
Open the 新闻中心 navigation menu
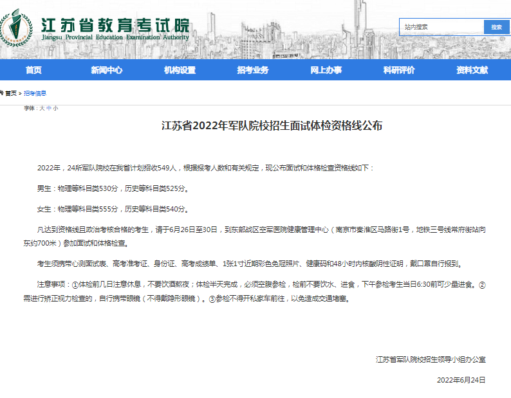[x=106, y=70]
